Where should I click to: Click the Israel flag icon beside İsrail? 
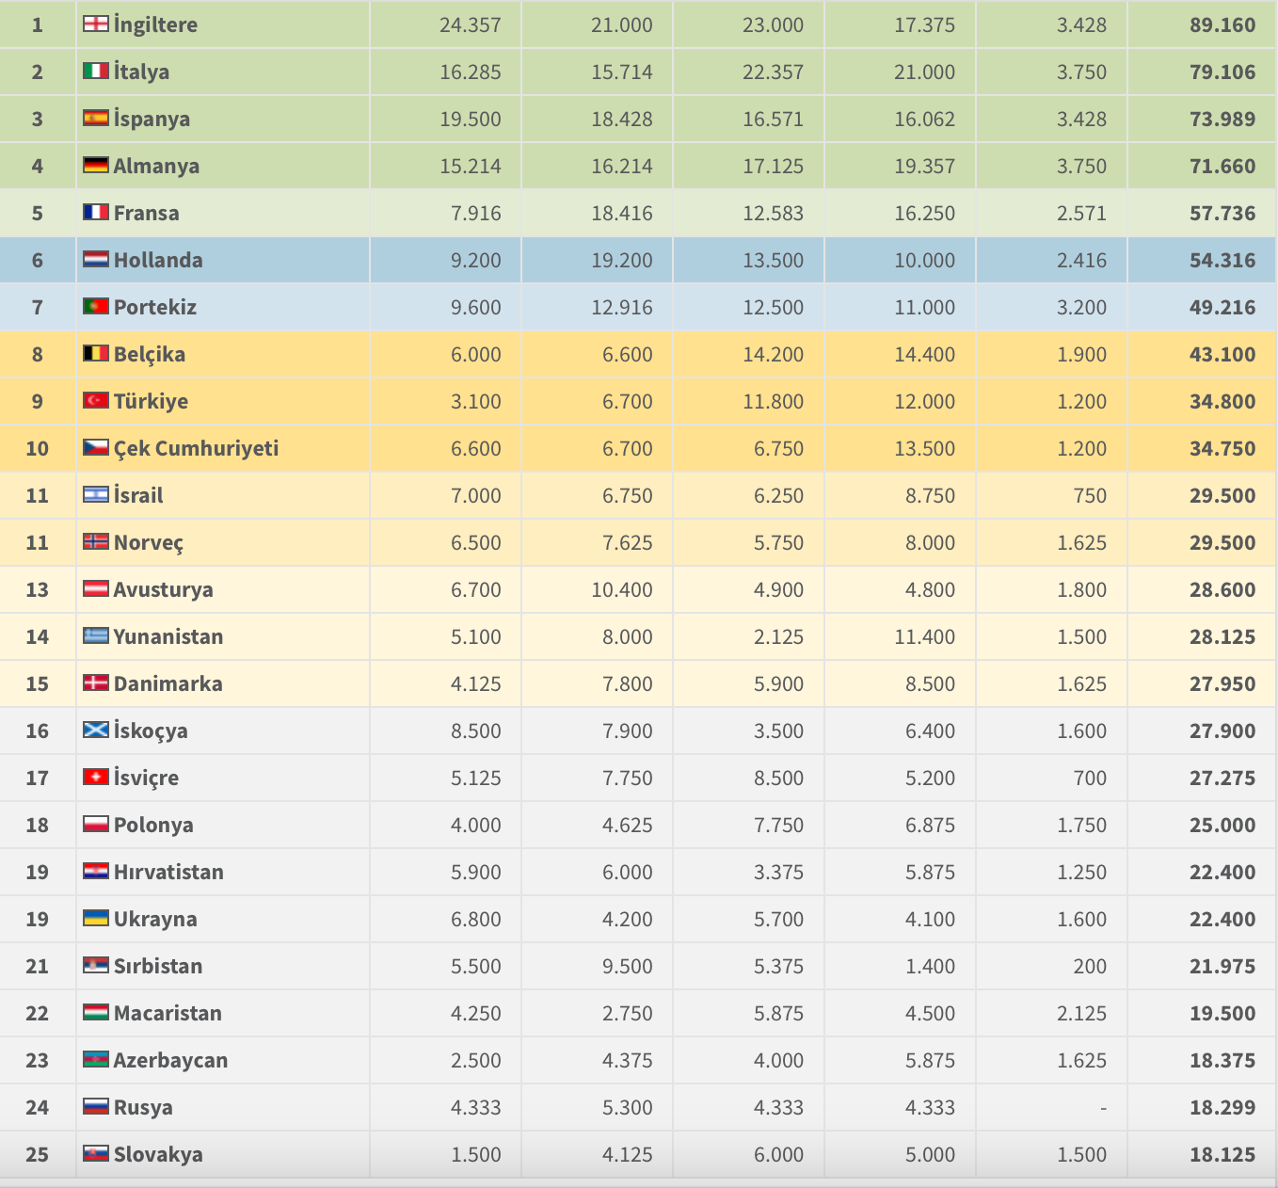coord(95,493)
